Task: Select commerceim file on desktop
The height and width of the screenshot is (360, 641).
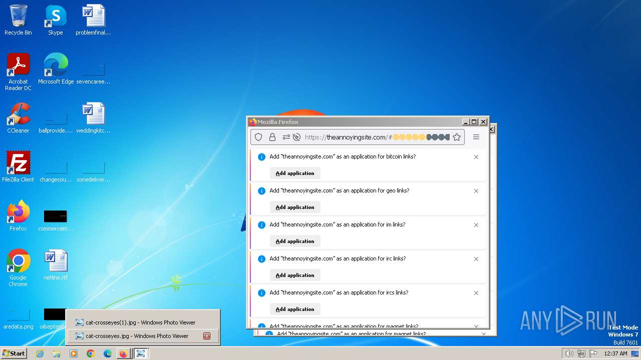Action: (56, 220)
